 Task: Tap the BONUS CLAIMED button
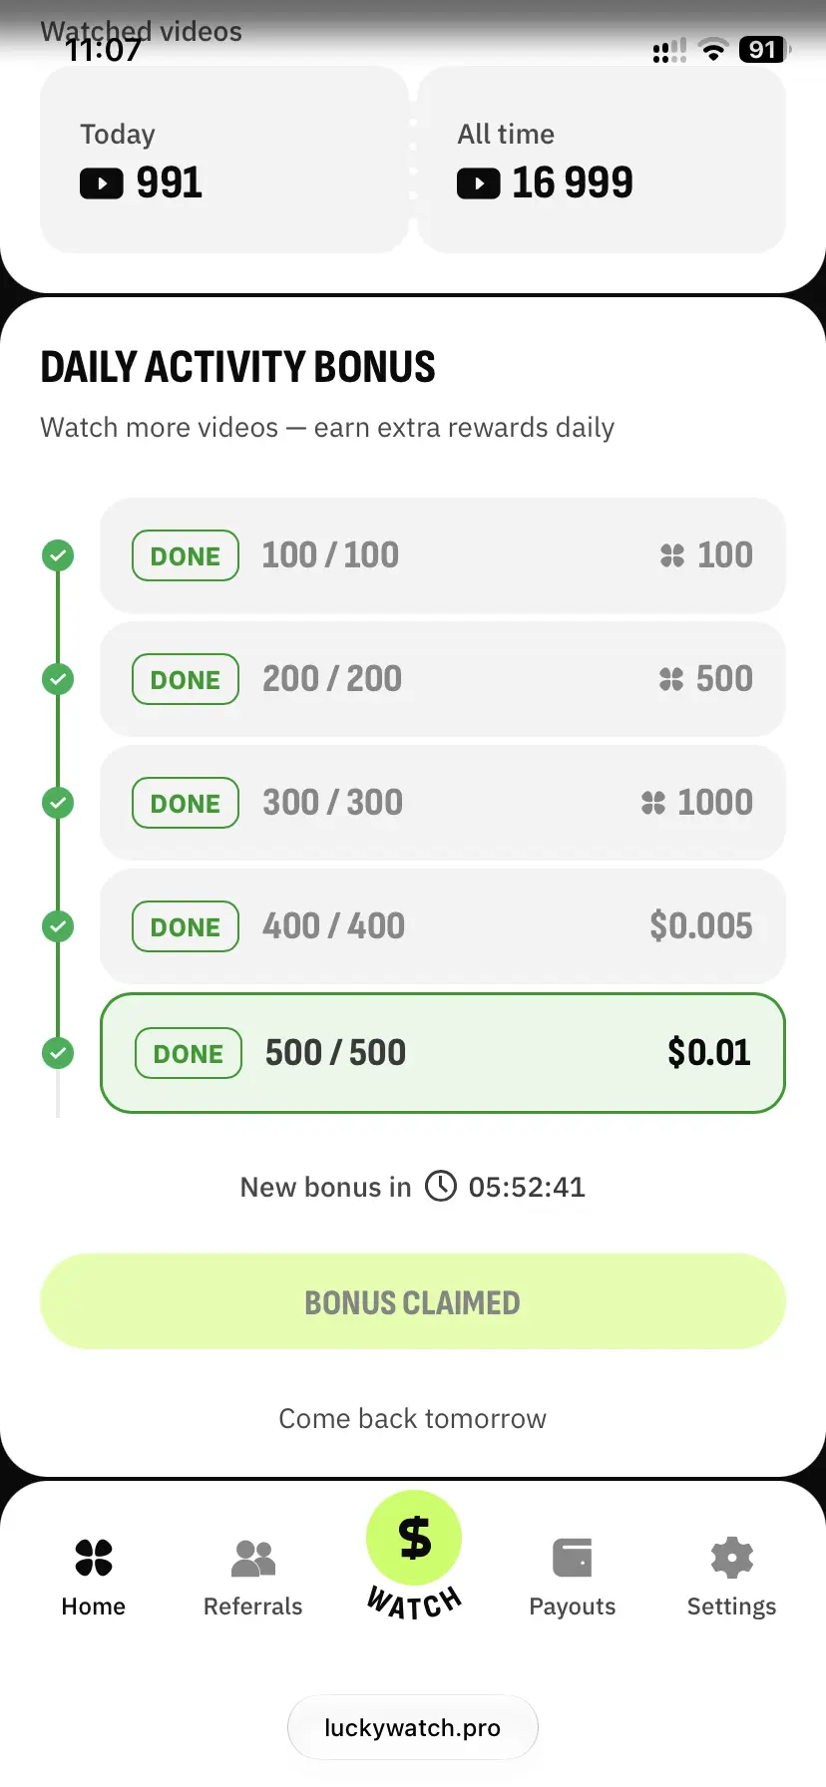point(413,1301)
